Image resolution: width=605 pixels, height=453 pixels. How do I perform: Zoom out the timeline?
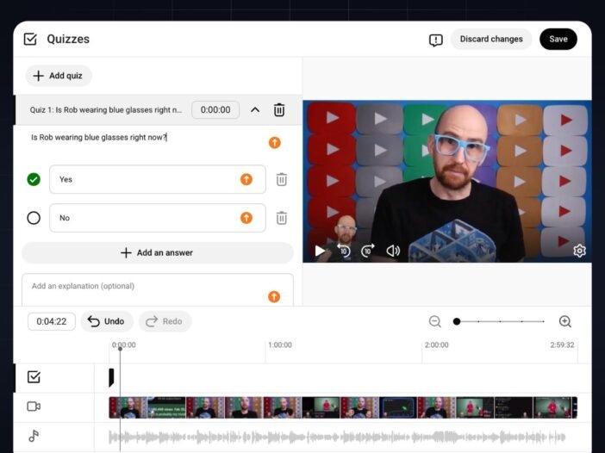(x=435, y=321)
